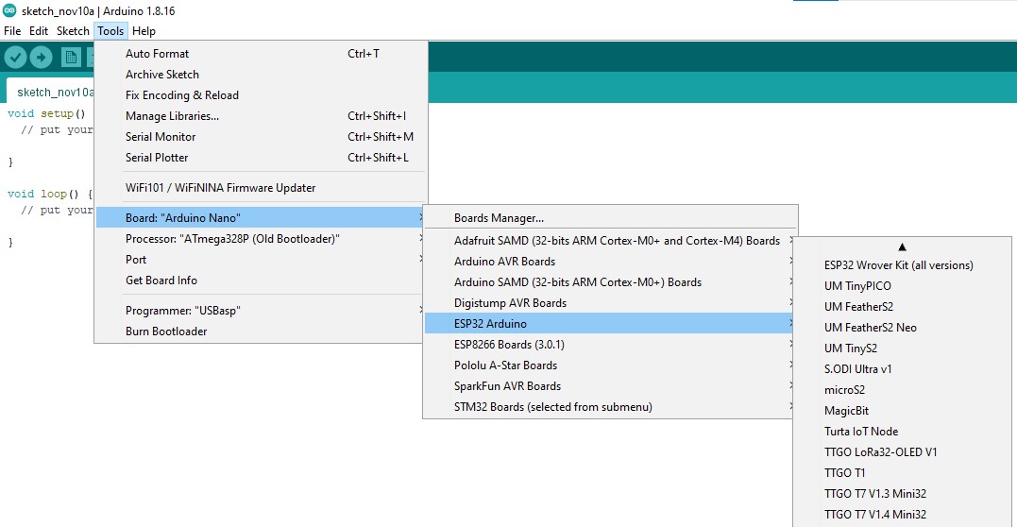Click Manage Libraries option
Image resolution: width=1017 pixels, height=527 pixels.
172,116
